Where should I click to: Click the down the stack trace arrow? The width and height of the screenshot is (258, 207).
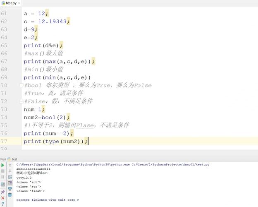click(x=10, y=171)
